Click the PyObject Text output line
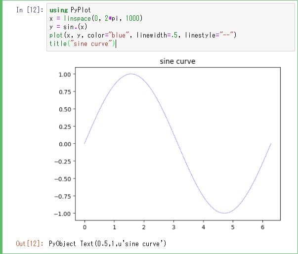The width and height of the screenshot is (298, 254). (107, 244)
